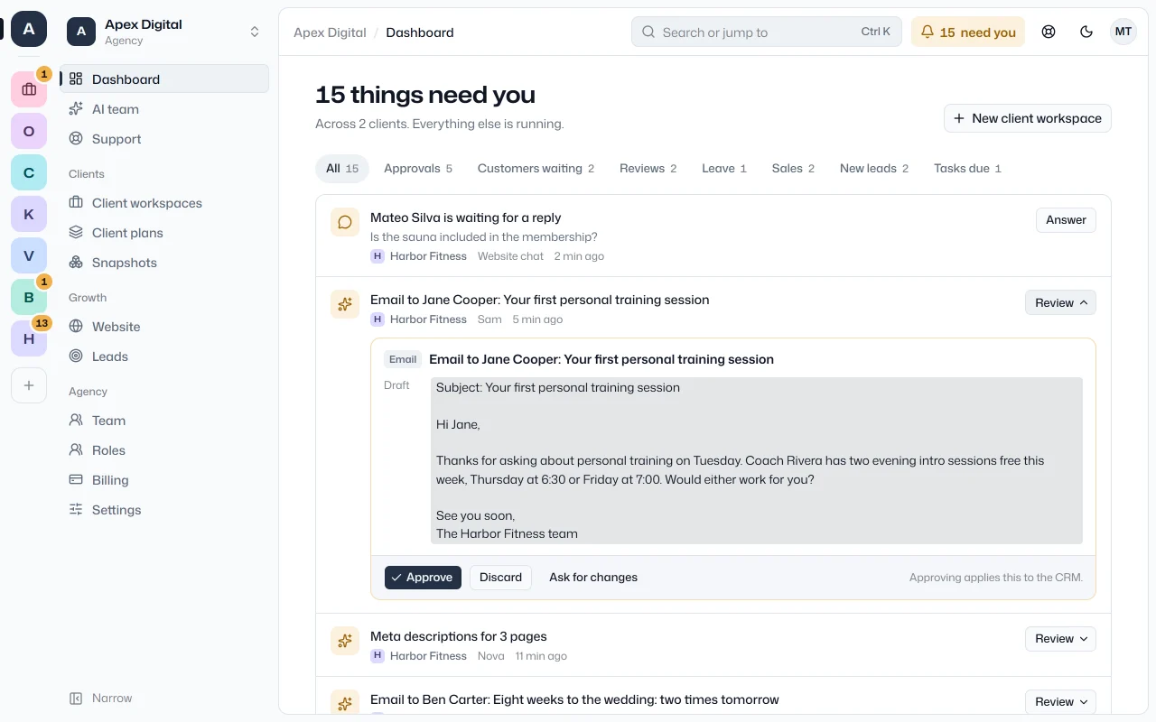Open the 15 need you notifications
The width and height of the screenshot is (1156, 722).
[968, 32]
